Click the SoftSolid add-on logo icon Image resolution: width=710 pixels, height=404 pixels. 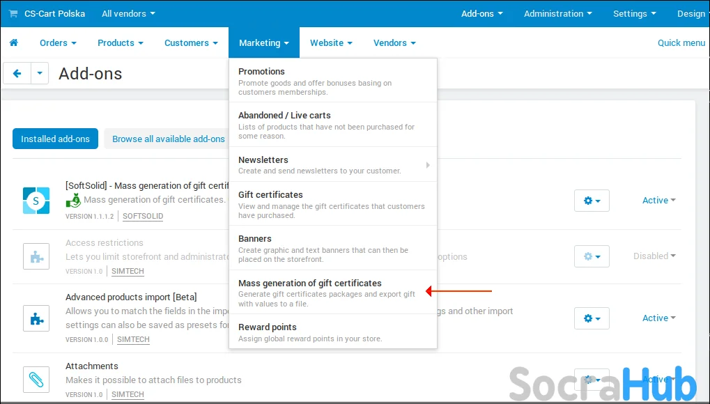pyautogui.click(x=36, y=200)
